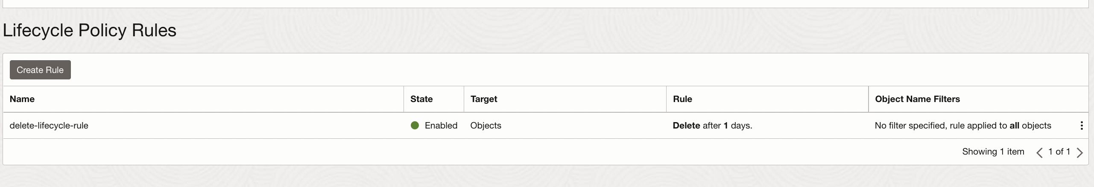Screen dimensions: 1094x187
Task: Go to the previous page of rules
Action: tap(1039, 152)
